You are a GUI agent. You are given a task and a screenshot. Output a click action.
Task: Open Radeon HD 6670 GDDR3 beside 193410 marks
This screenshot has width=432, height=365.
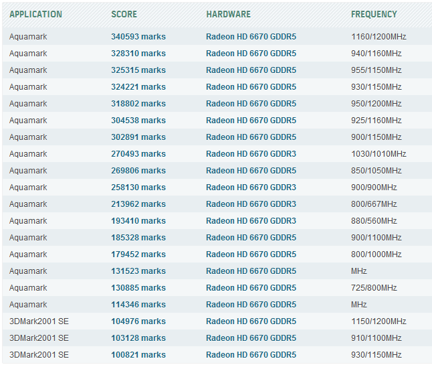(x=251, y=221)
